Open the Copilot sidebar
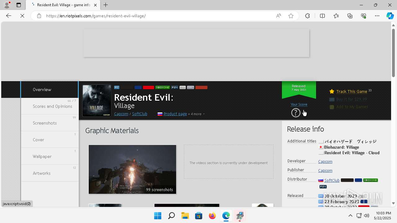The width and height of the screenshot is (397, 223). click(390, 16)
